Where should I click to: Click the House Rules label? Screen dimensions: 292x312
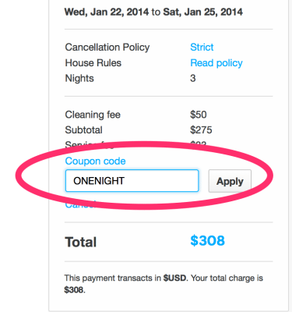[x=93, y=63]
